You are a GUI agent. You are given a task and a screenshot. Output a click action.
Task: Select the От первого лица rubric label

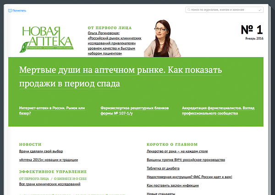[x=34, y=179]
